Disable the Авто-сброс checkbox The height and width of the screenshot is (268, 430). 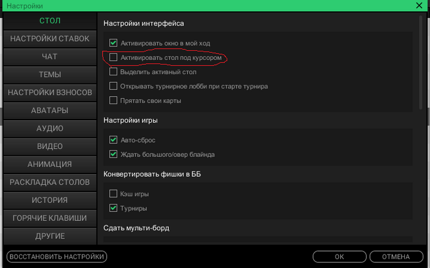pos(113,140)
